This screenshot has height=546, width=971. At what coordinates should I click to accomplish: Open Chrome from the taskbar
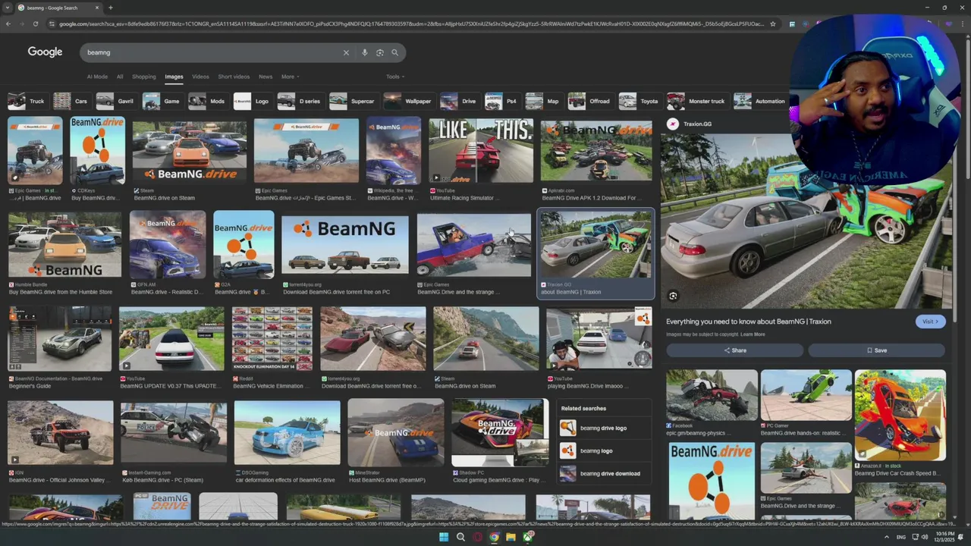(x=494, y=537)
